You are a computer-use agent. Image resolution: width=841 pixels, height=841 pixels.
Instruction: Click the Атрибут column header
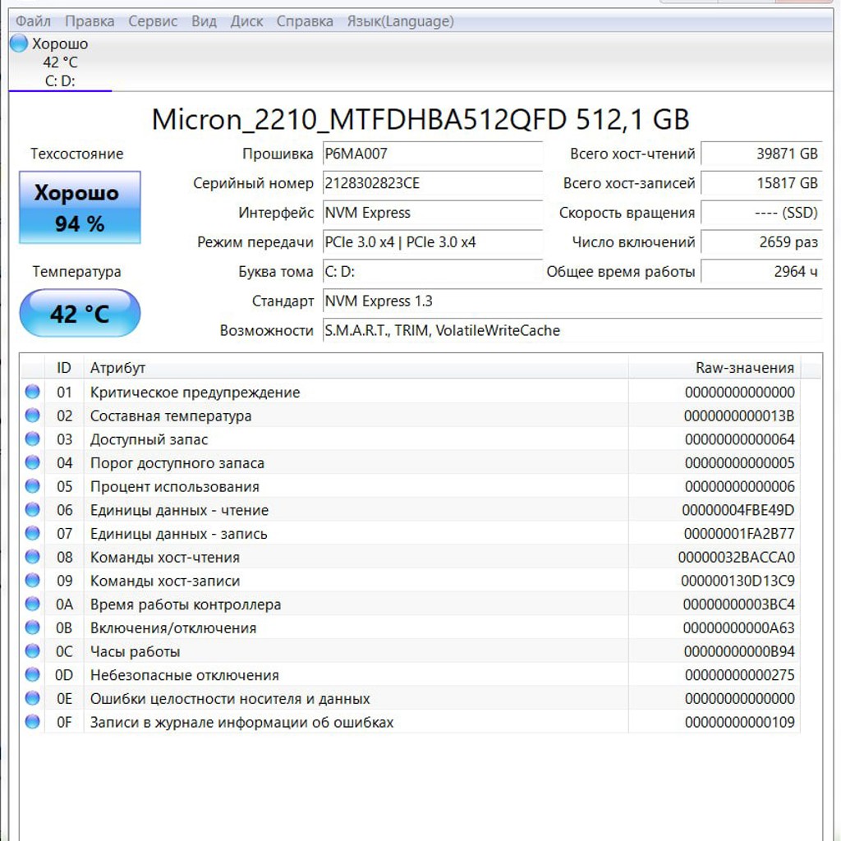pos(356,368)
